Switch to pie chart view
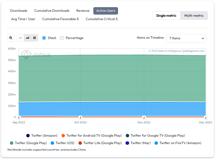 (35, 38)
